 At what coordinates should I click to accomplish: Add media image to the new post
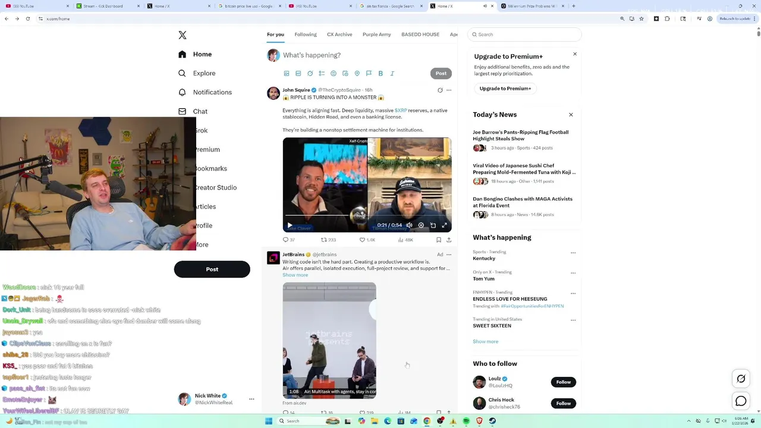point(287,74)
